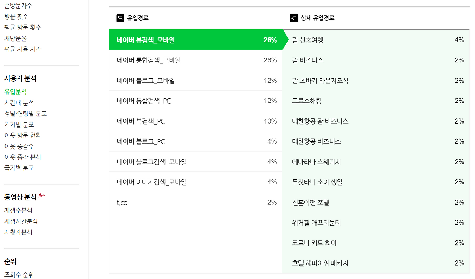This screenshot has width=475, height=279.
Task: Open 재방문율 statistics
Action: [16, 38]
